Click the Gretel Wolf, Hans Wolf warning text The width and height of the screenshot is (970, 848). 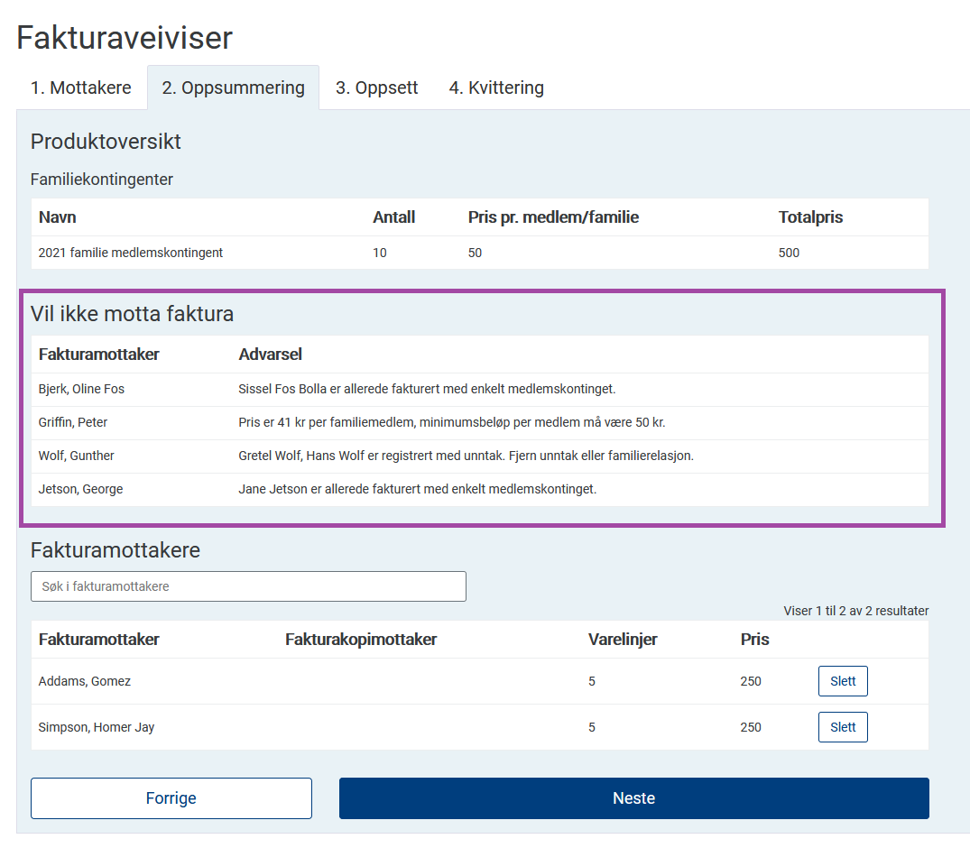[466, 456]
